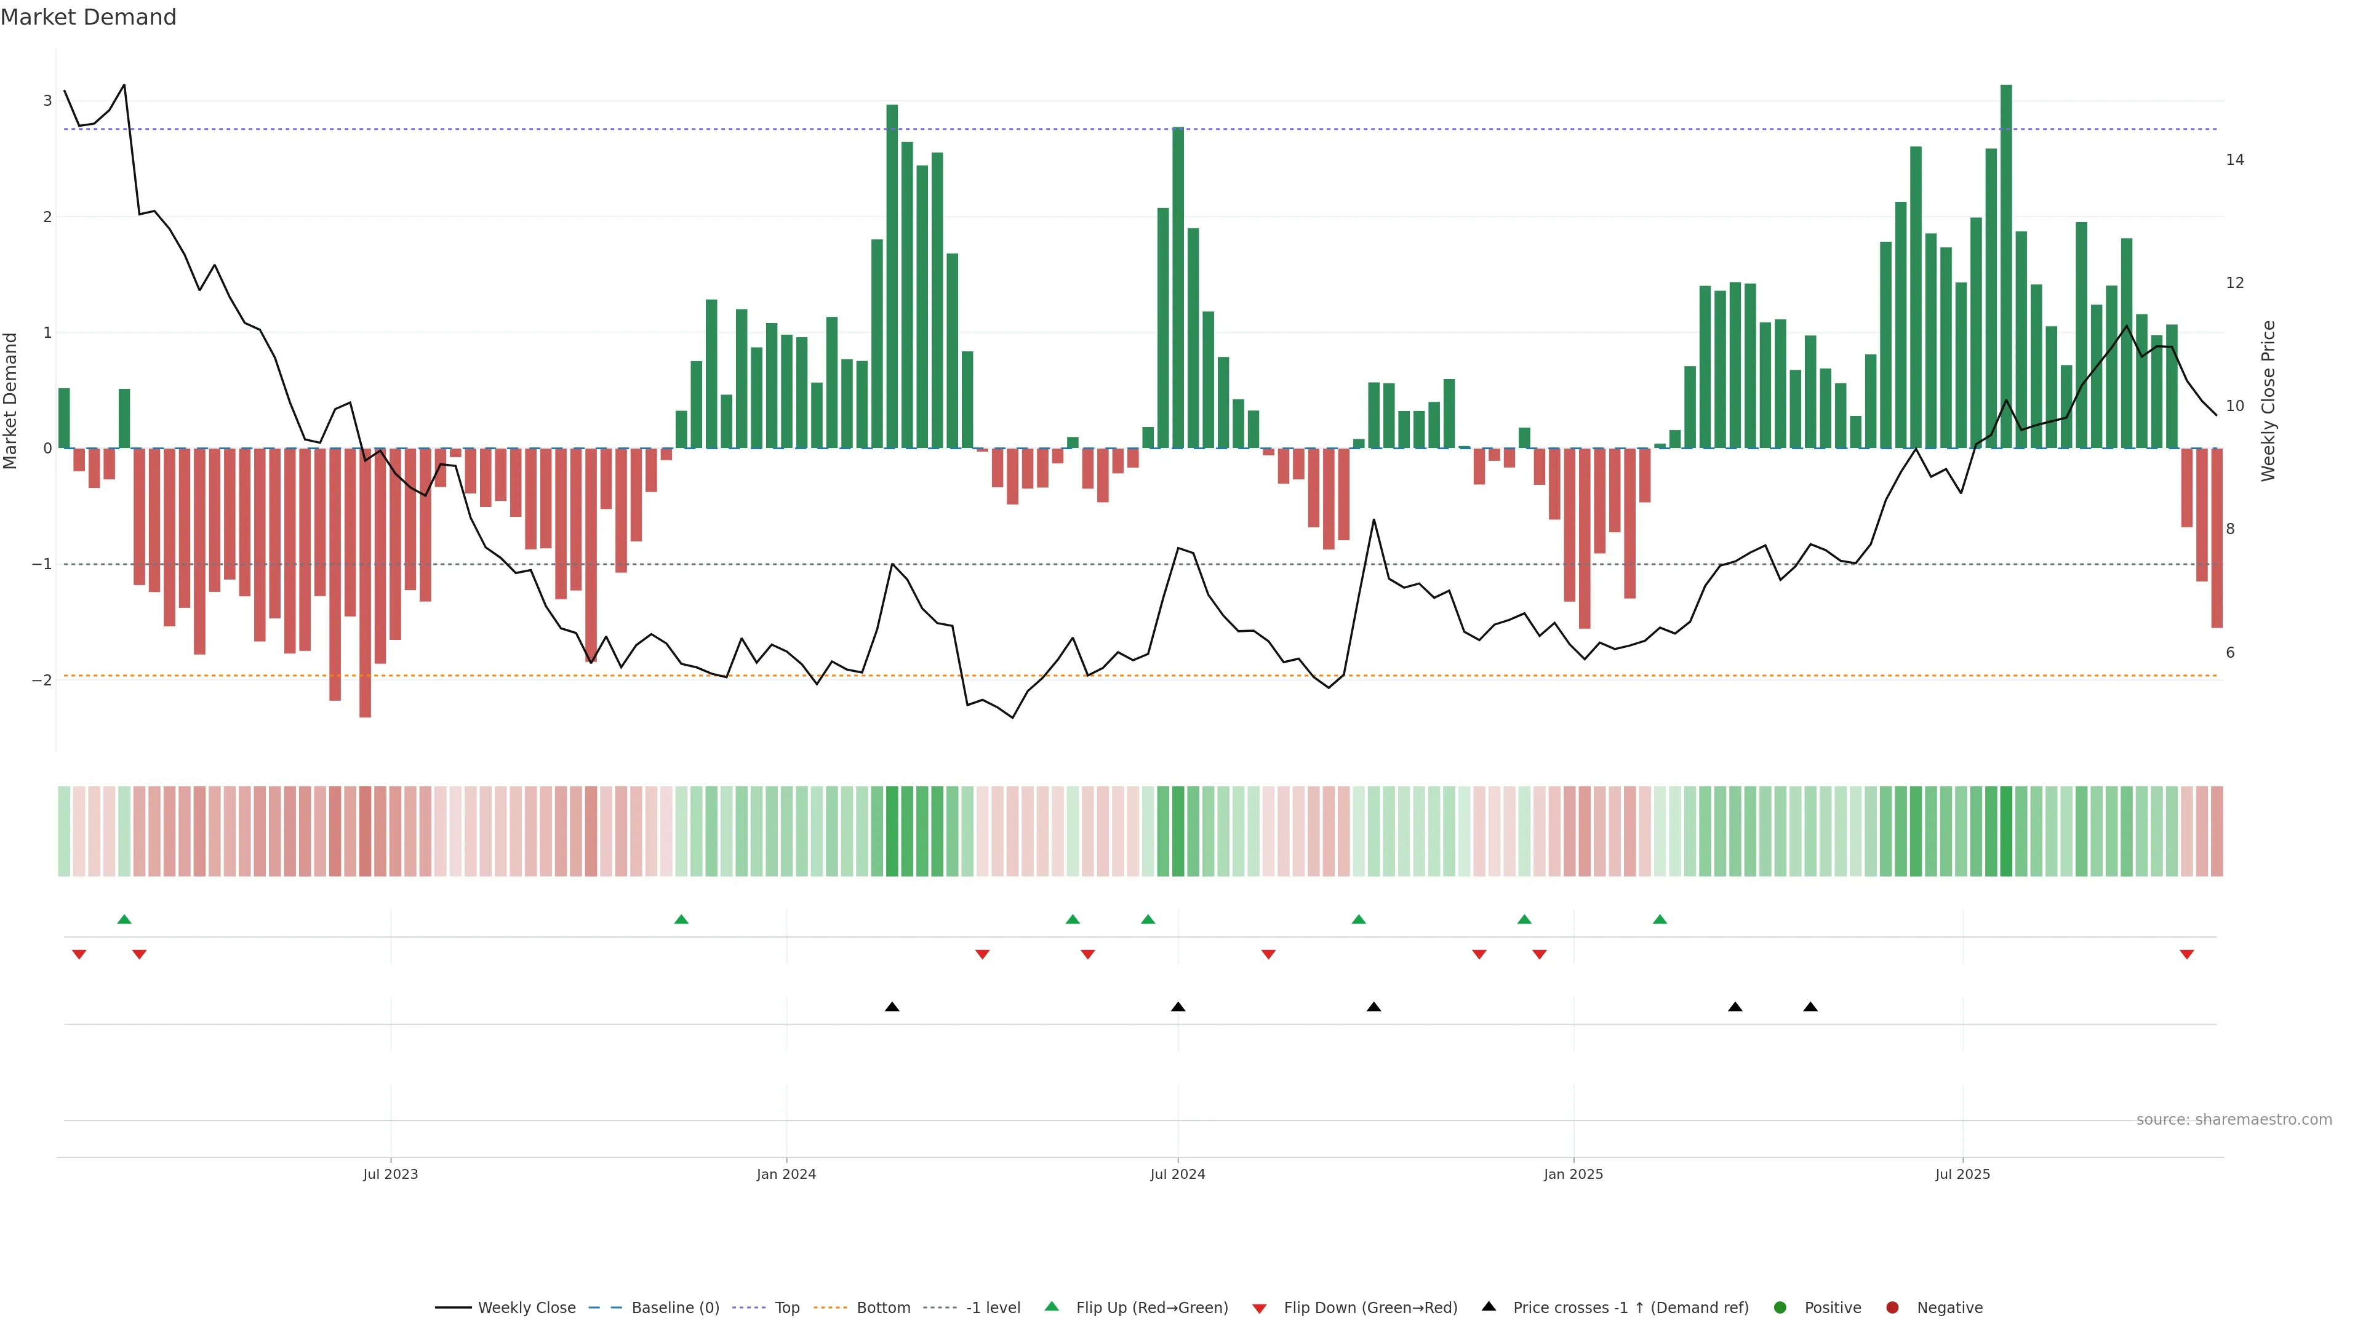Click the darkest green heatmap cell near Jul 2025
Image resolution: width=2363 pixels, height=1329 pixels.
coord(2006,831)
